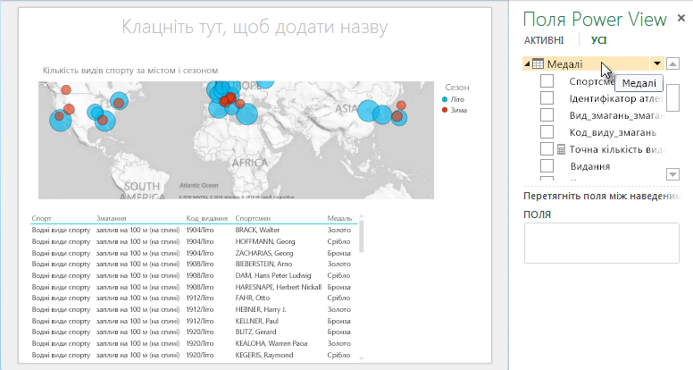Check the Код_виду_змагань field checkbox
This screenshot has height=370, width=693.
(547, 132)
